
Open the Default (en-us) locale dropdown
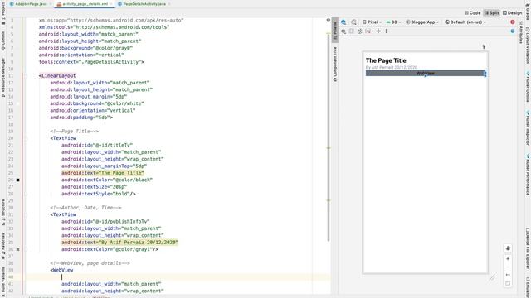[x=465, y=22]
